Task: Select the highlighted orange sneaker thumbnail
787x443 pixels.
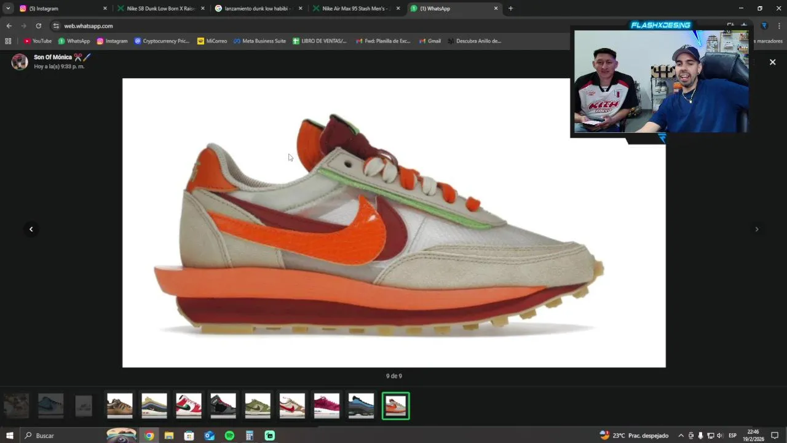Action: click(395, 405)
